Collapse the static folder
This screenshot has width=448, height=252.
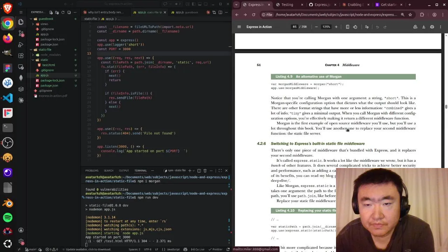pyautogui.click(x=44, y=60)
